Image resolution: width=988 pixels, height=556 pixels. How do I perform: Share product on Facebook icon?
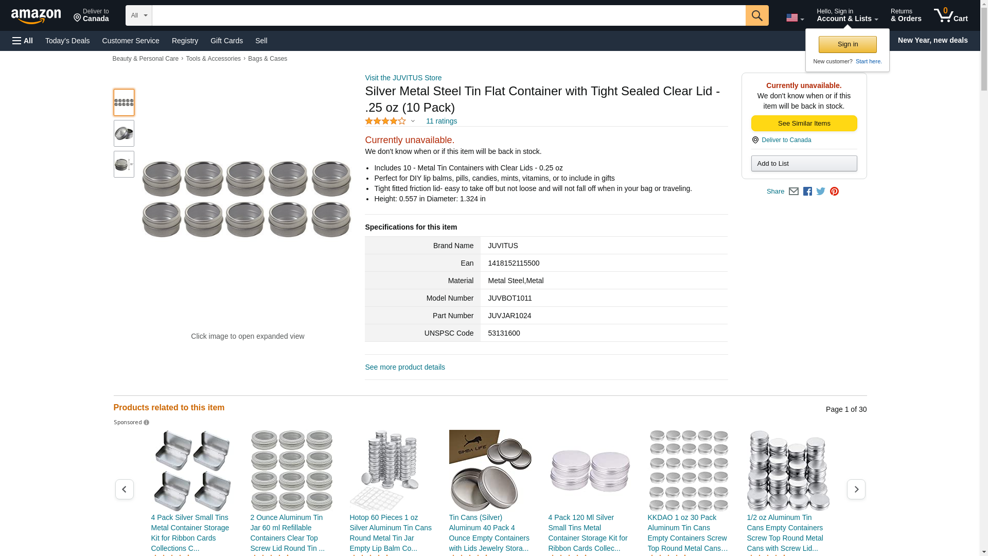pyautogui.click(x=807, y=192)
